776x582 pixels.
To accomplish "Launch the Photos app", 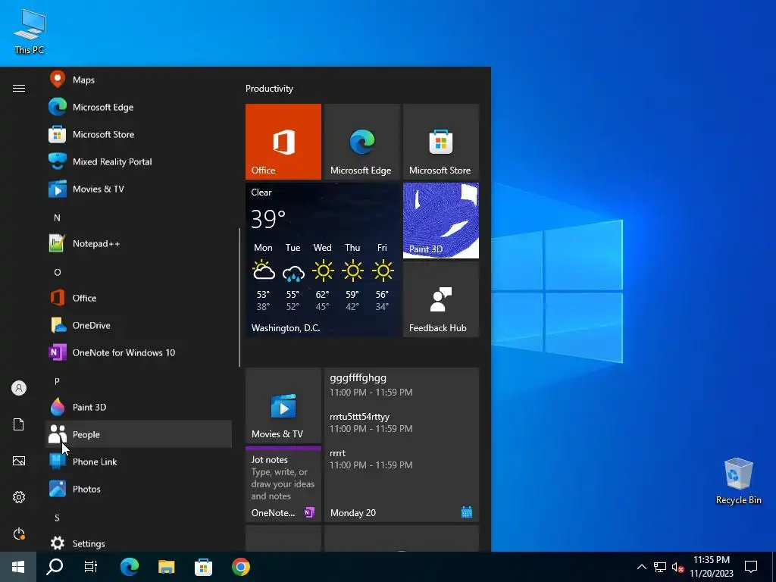I will click(x=139, y=489).
